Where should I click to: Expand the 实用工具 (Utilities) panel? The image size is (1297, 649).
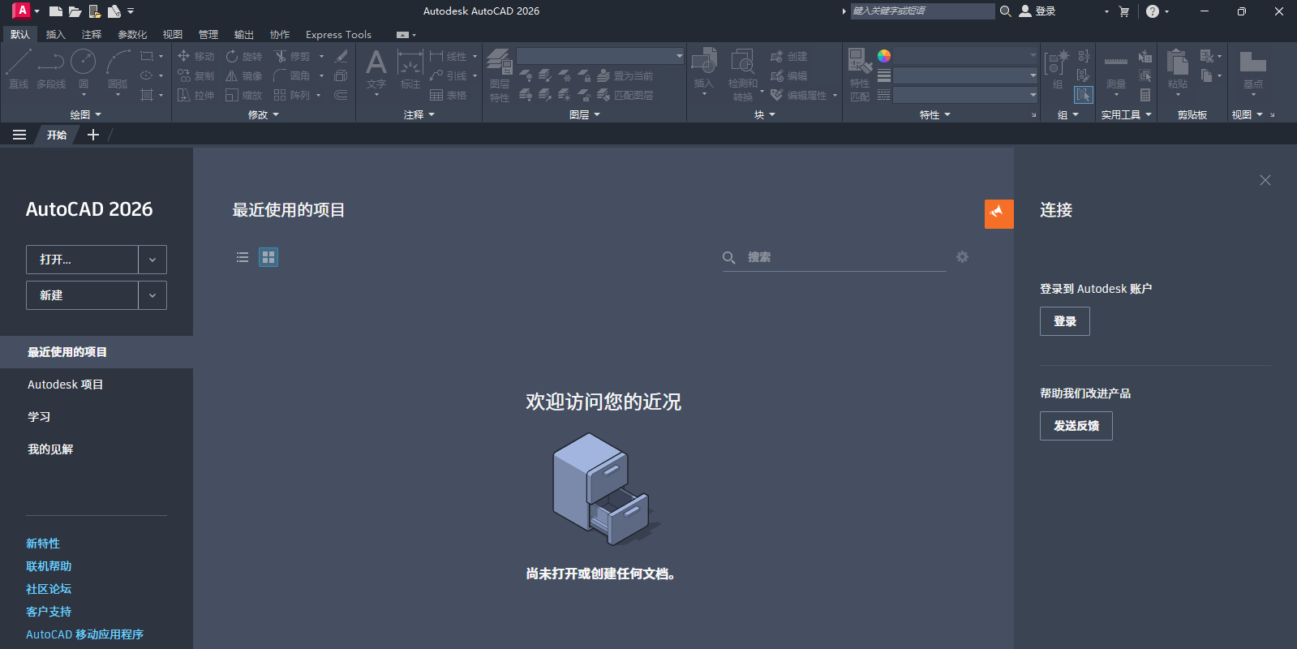(x=1126, y=115)
